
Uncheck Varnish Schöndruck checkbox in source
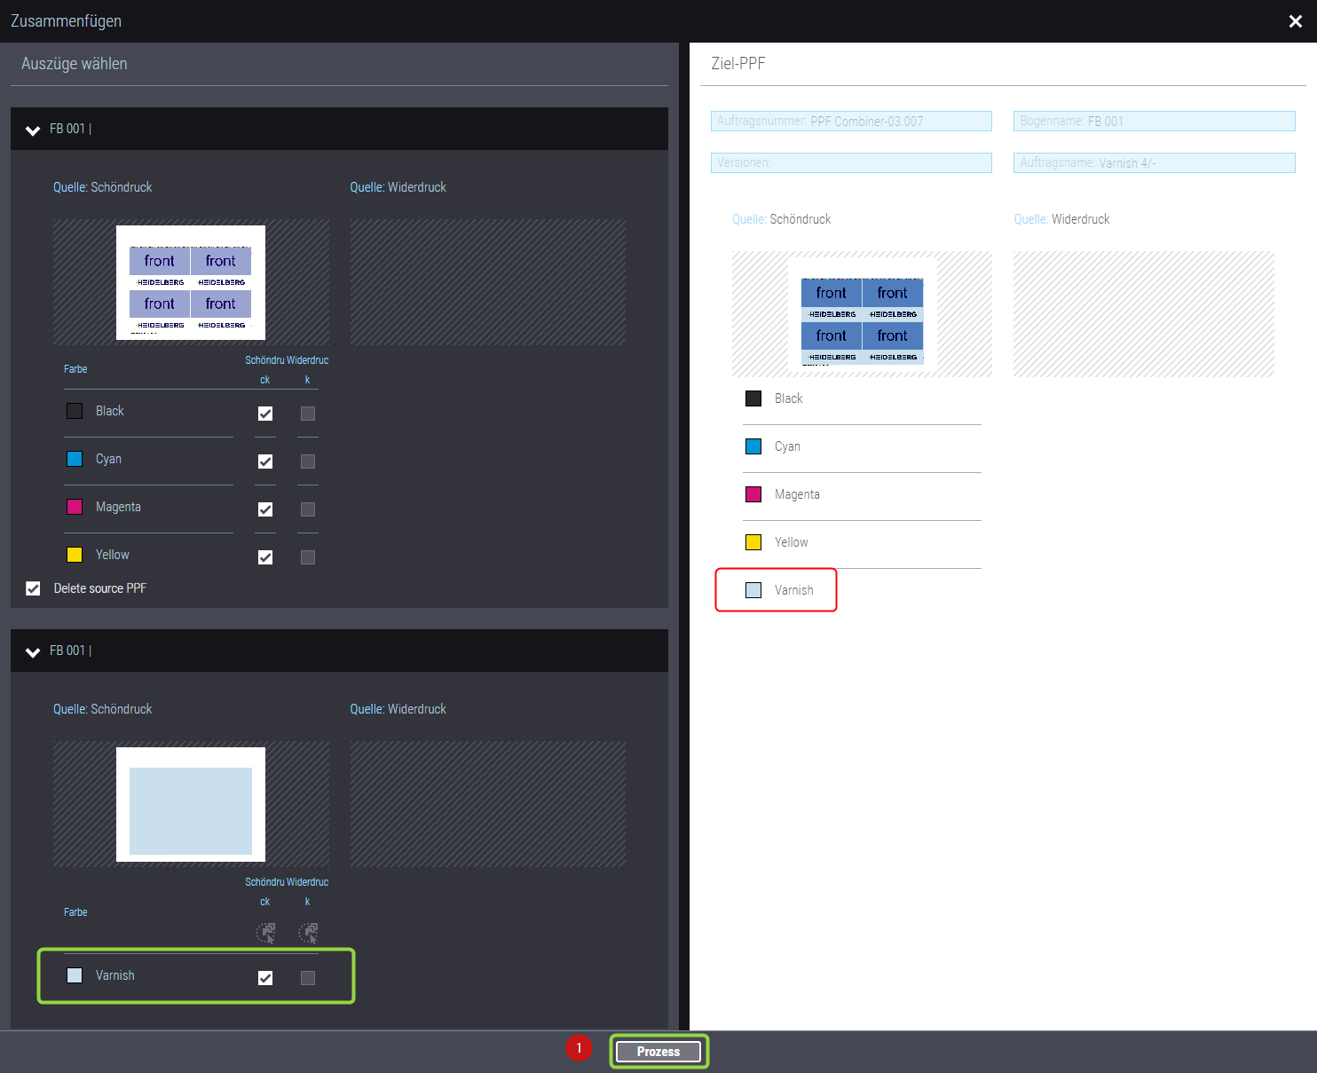pyautogui.click(x=265, y=978)
